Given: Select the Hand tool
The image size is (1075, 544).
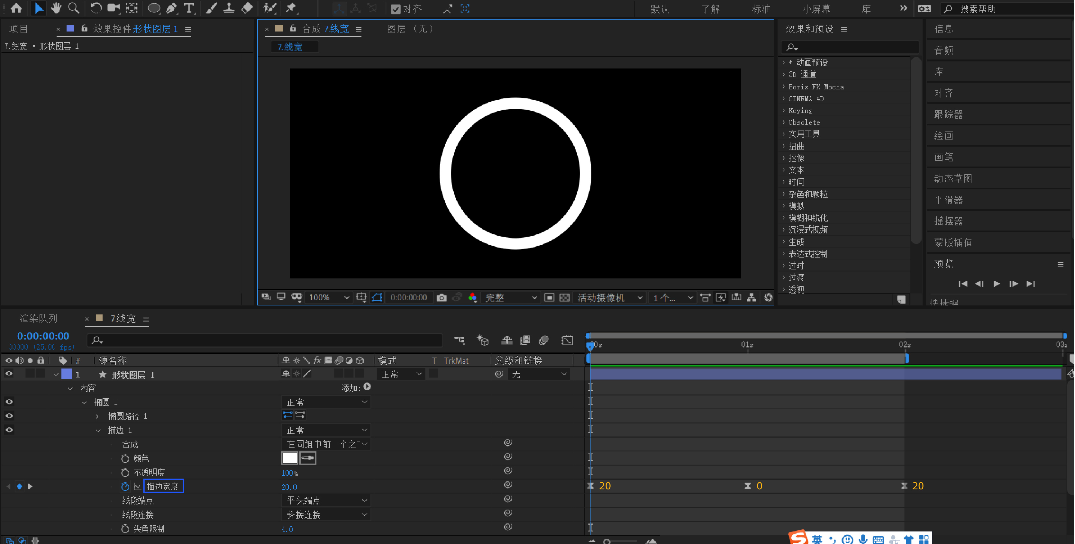Looking at the screenshot, I should [56, 8].
